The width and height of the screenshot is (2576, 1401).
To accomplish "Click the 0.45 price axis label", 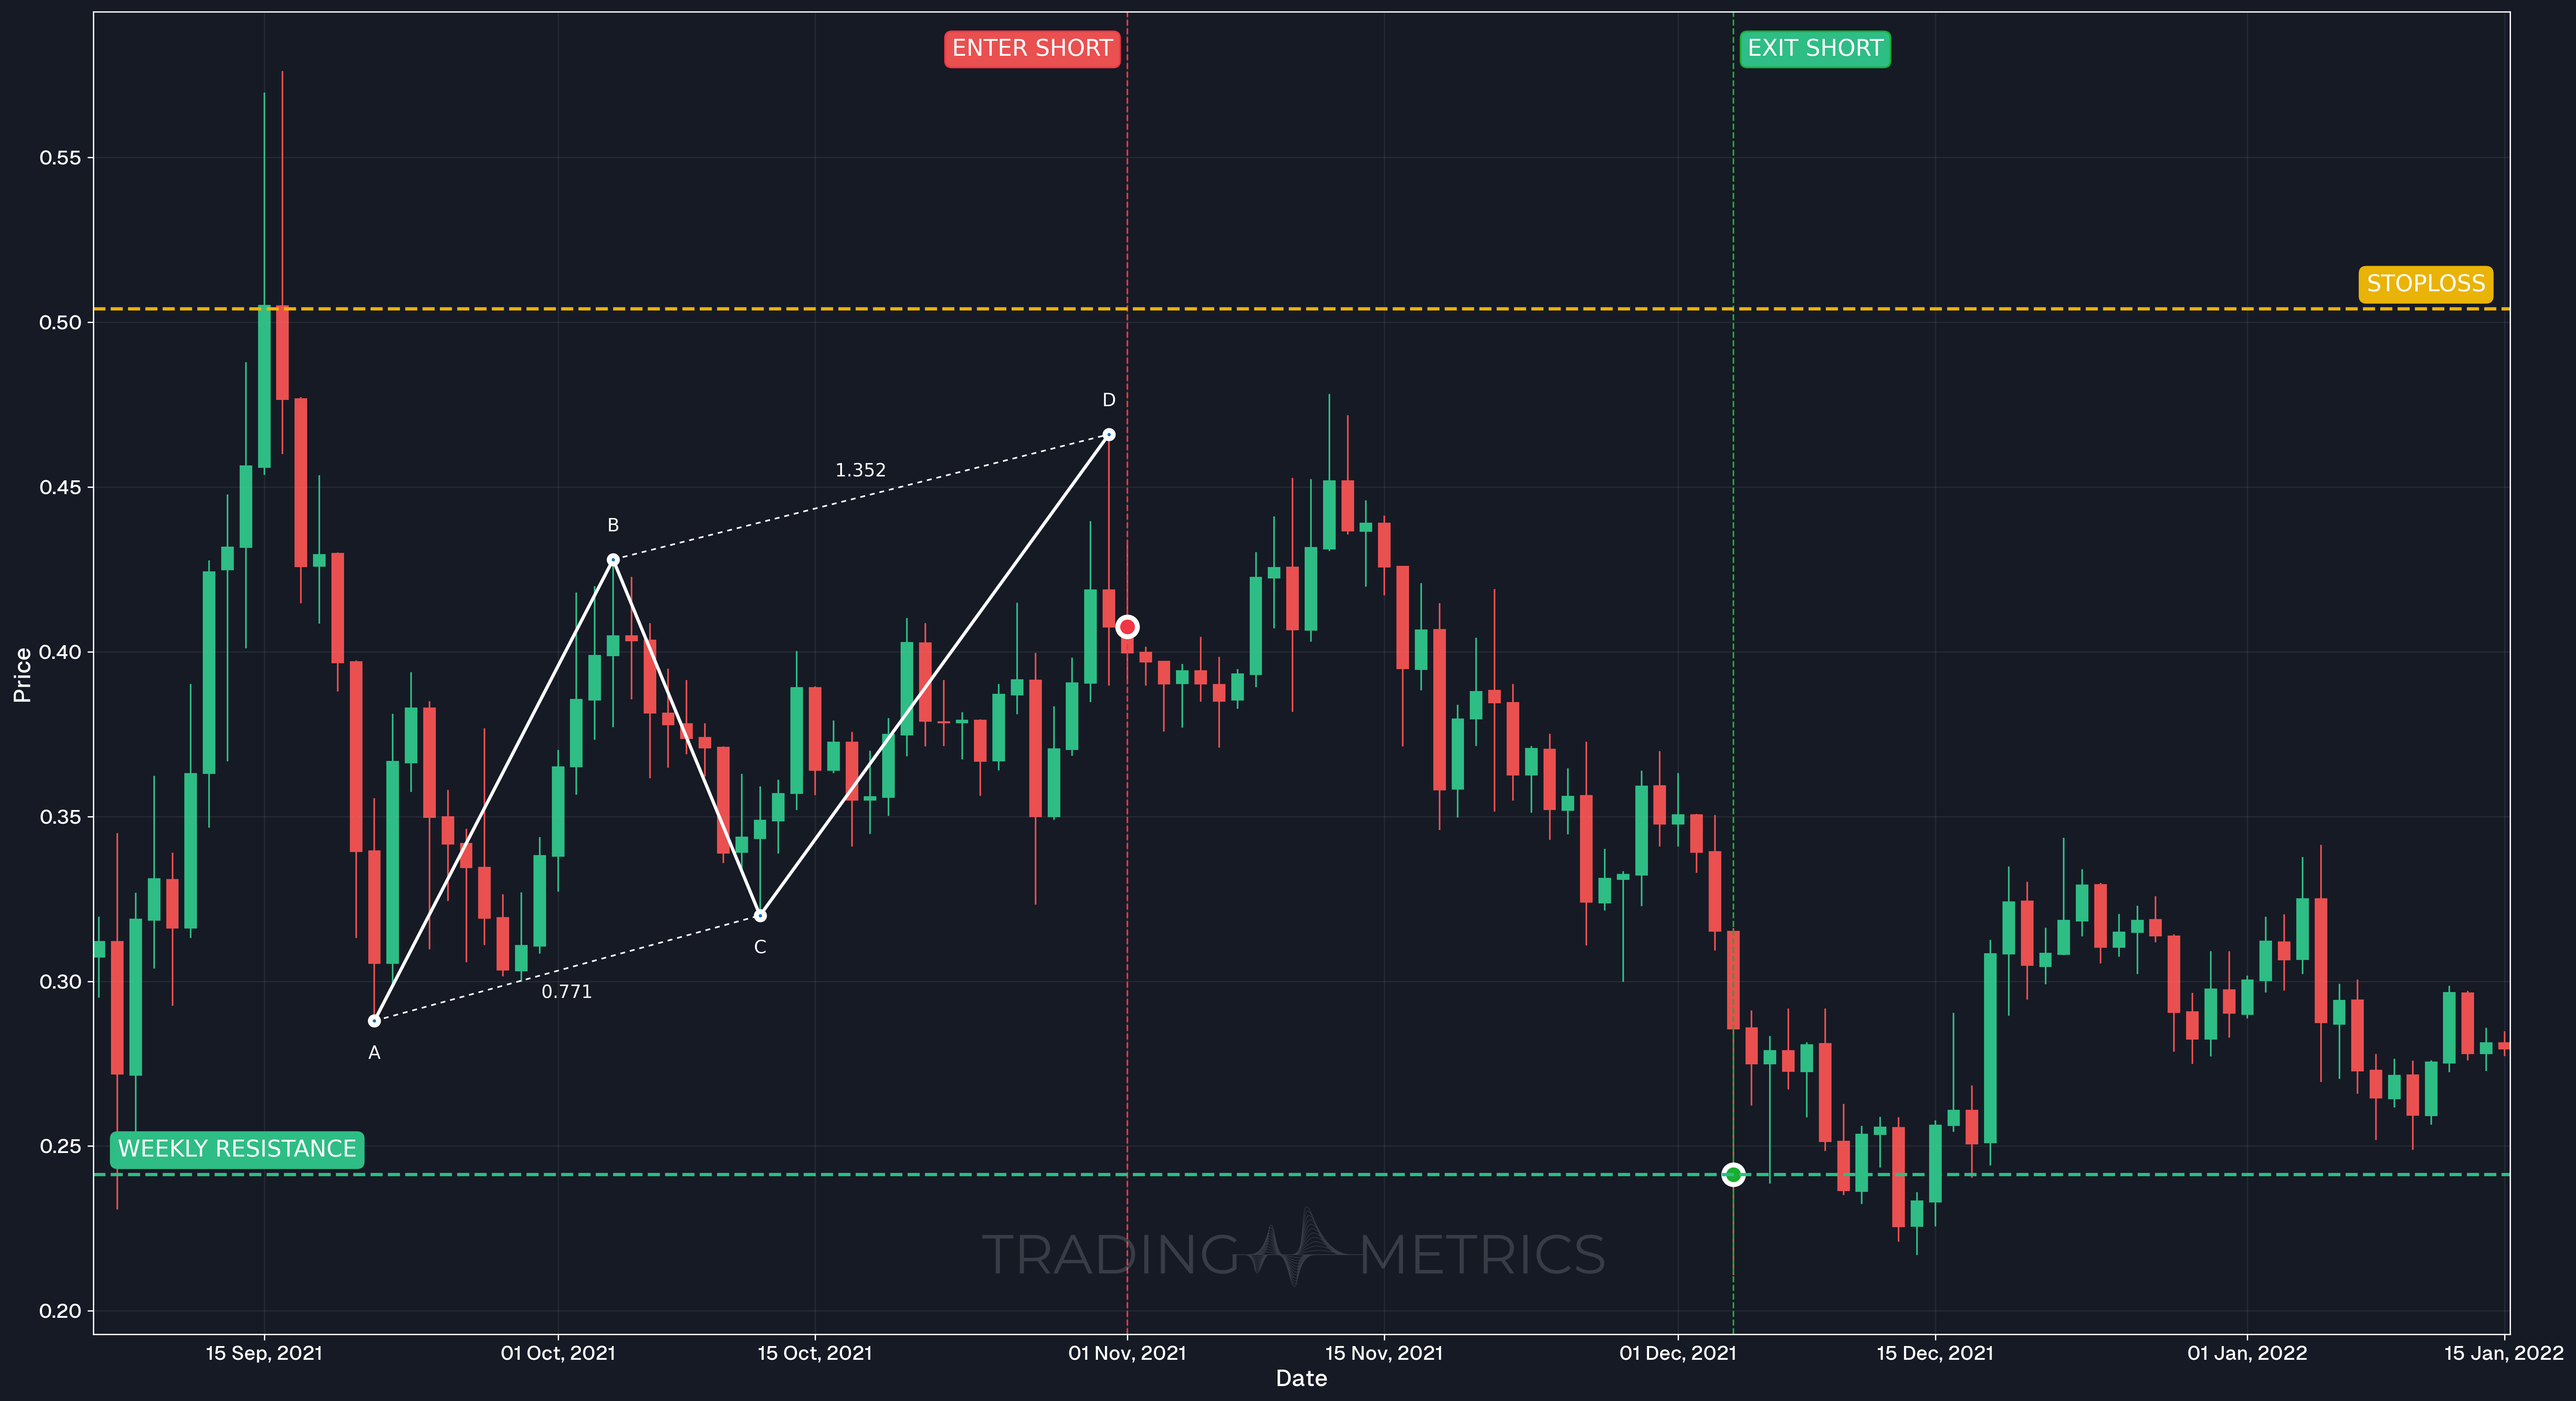I will 60,487.
